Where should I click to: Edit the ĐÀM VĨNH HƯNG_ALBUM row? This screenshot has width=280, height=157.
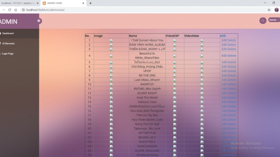pos(224,45)
